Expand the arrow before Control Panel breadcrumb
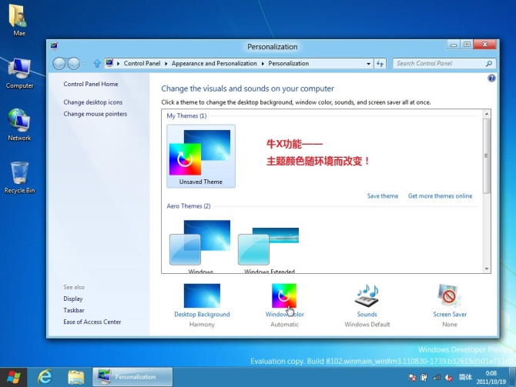Viewport: 516px width, 387px height. point(118,64)
